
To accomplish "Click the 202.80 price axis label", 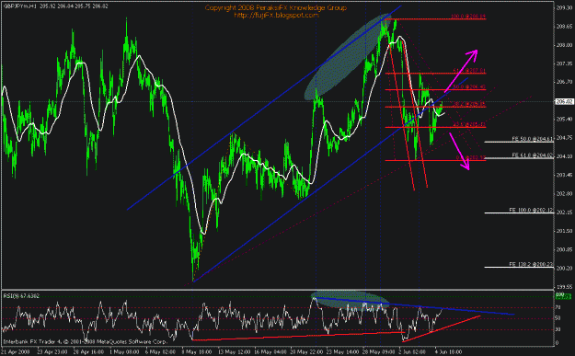I will point(564,193).
